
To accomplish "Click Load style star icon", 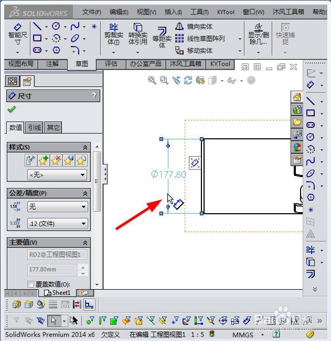I will tap(81, 160).
